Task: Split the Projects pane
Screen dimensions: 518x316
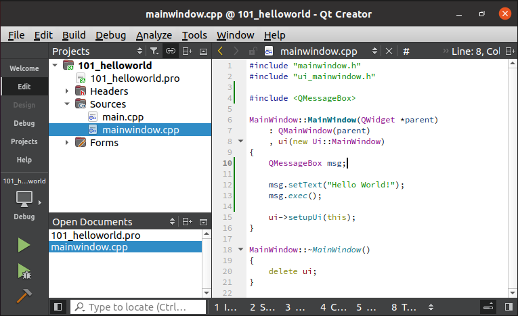Action: [x=188, y=51]
